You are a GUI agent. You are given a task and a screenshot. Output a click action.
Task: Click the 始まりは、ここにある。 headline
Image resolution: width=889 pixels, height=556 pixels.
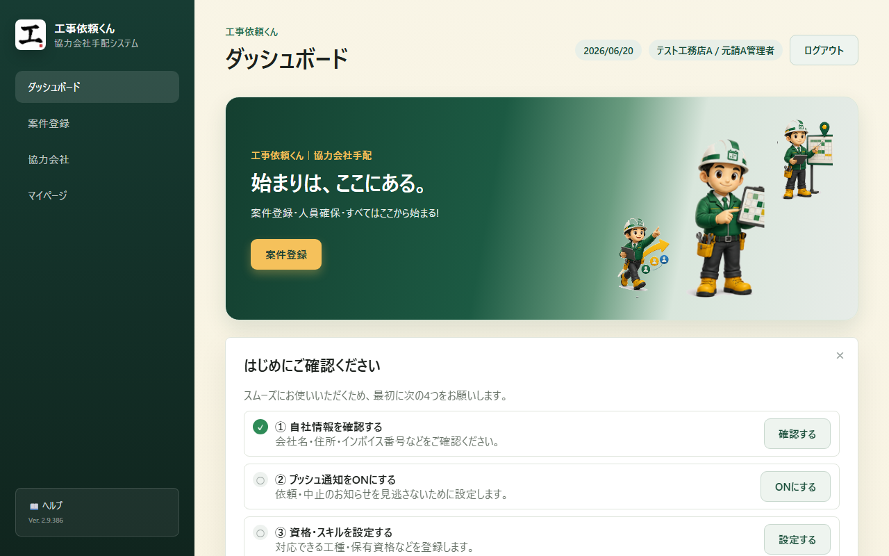338,183
